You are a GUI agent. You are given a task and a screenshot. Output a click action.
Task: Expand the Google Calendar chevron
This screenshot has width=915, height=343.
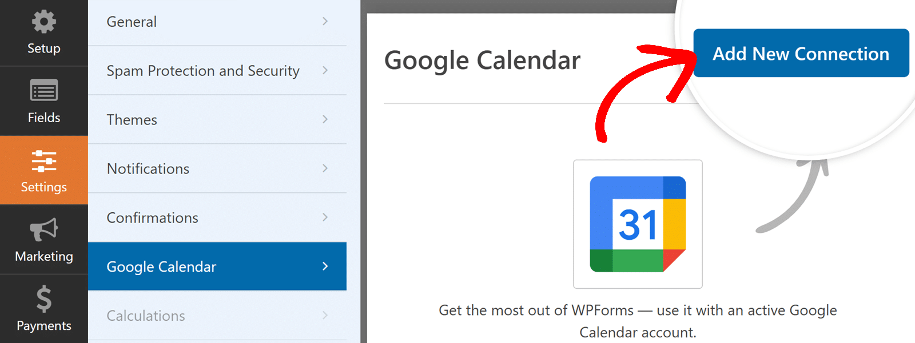tap(325, 266)
